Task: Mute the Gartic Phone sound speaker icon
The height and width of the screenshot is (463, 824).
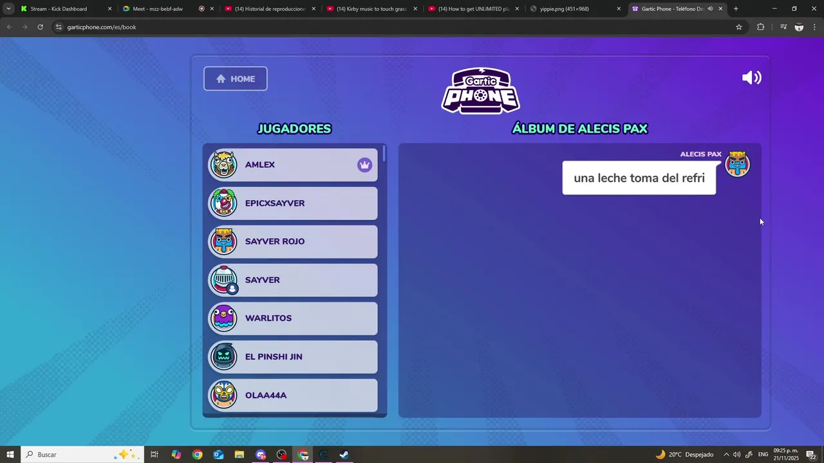Action: 751,78
